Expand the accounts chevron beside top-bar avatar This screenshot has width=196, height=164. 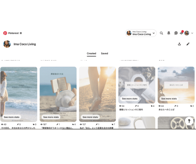[192, 33]
